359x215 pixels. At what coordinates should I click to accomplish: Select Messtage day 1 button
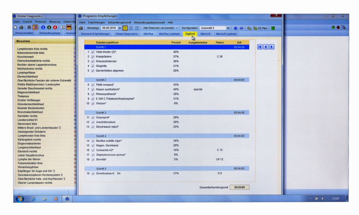click(125, 28)
